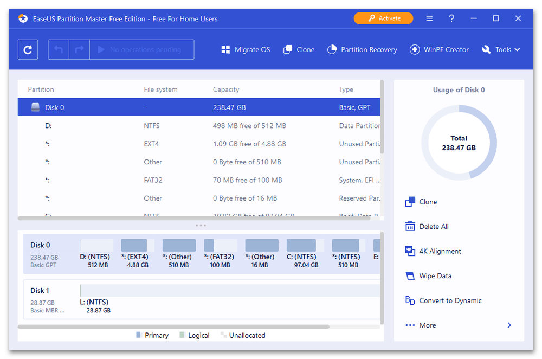The width and height of the screenshot is (542, 359).
Task: Choose Delete All in side panel
Action: [434, 227]
